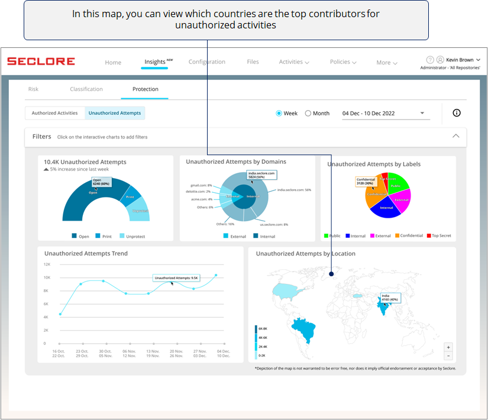Click the blue Internal pie slice
This screenshot has width=488, height=420.
point(386,209)
